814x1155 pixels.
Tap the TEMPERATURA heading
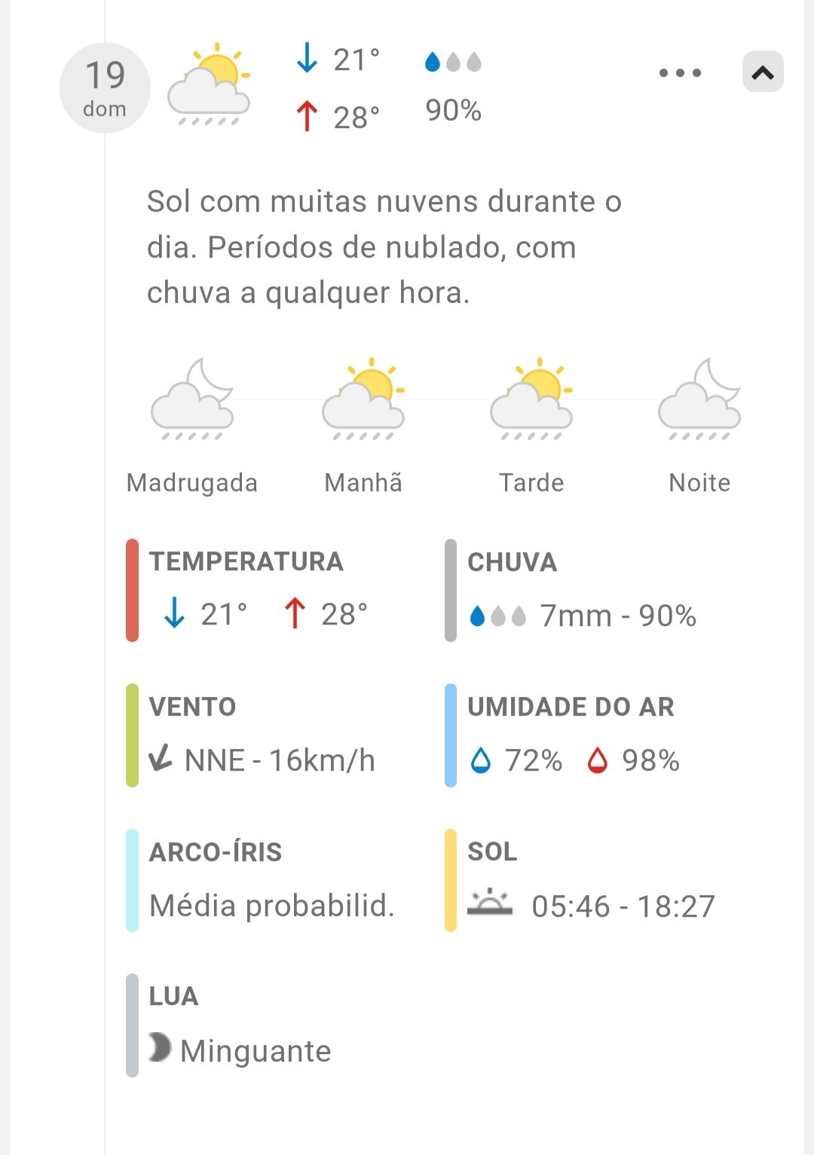pyautogui.click(x=246, y=561)
